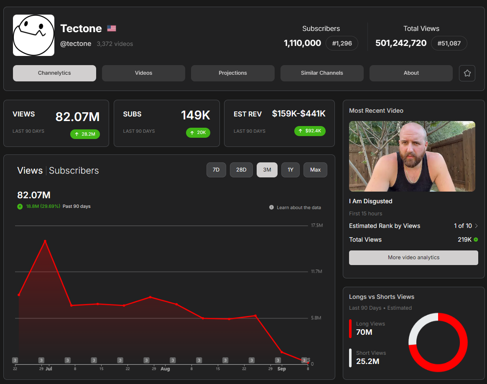Click the total views rank #51,087 badge

coord(449,43)
